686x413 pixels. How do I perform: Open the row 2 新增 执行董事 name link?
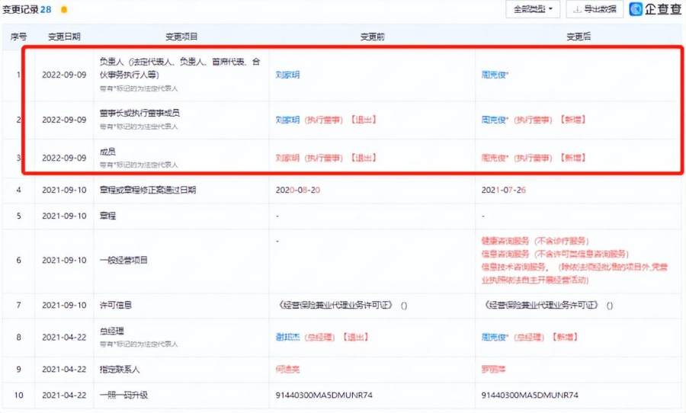(495, 120)
